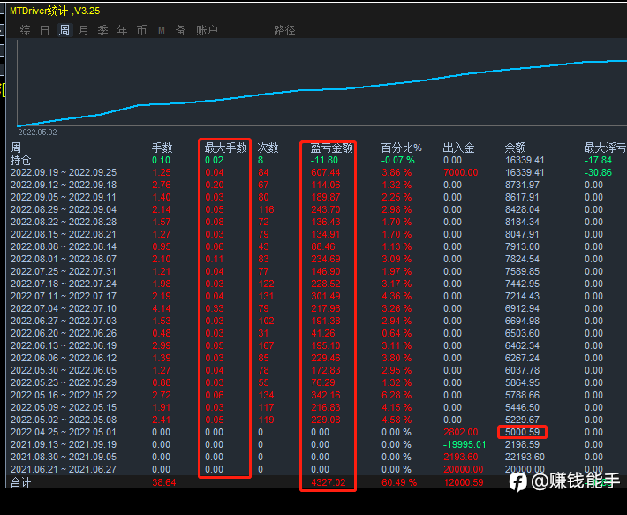Click the 最大手数 column header

pos(225,148)
